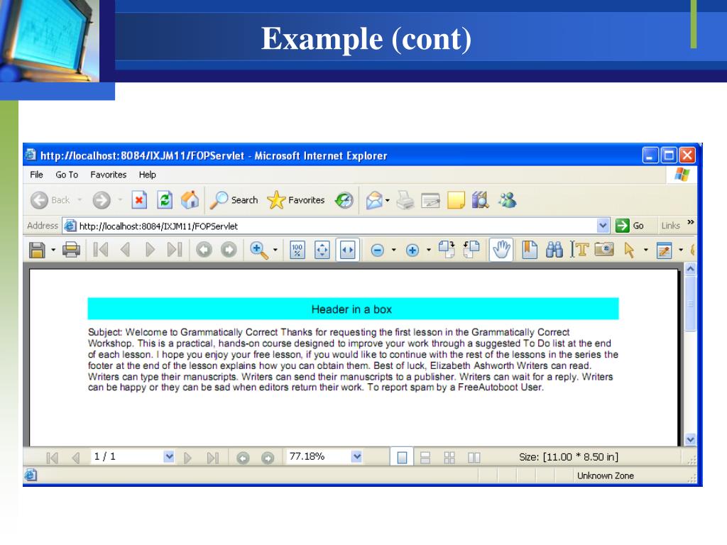Open the File menu

click(x=36, y=175)
